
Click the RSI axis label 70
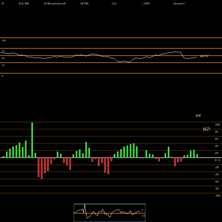coord(3,51)
